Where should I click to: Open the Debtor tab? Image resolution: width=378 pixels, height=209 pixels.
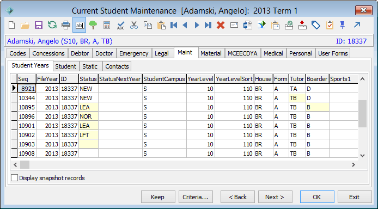pos(80,53)
